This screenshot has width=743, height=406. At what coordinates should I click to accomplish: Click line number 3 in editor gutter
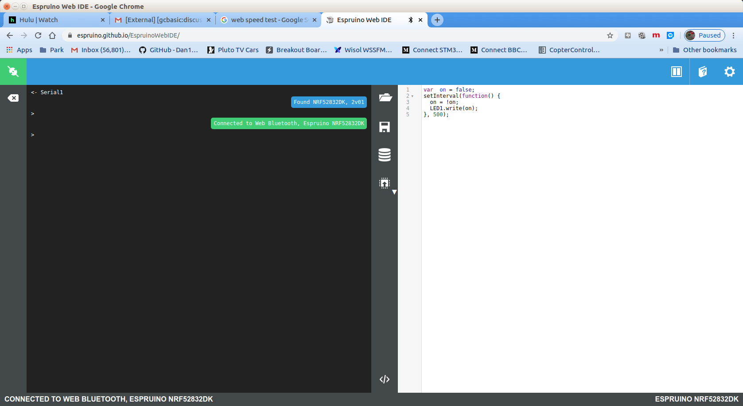point(408,102)
